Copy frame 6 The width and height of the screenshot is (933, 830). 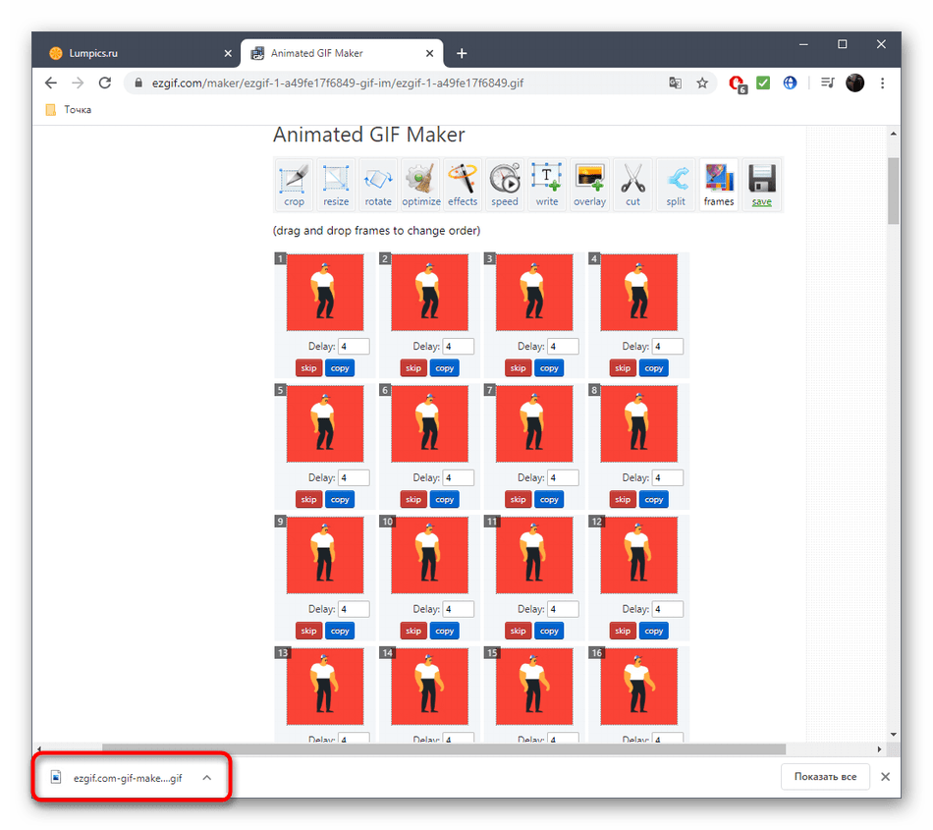tap(445, 500)
